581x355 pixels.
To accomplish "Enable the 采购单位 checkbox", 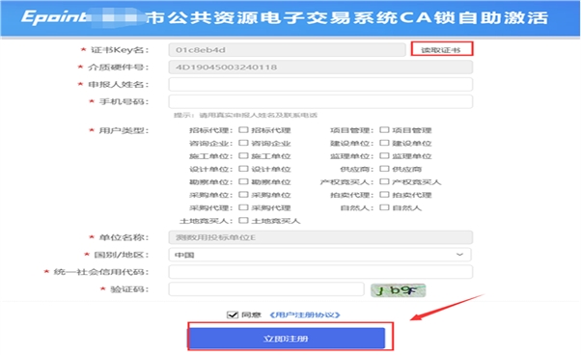I will pyautogui.click(x=243, y=195).
